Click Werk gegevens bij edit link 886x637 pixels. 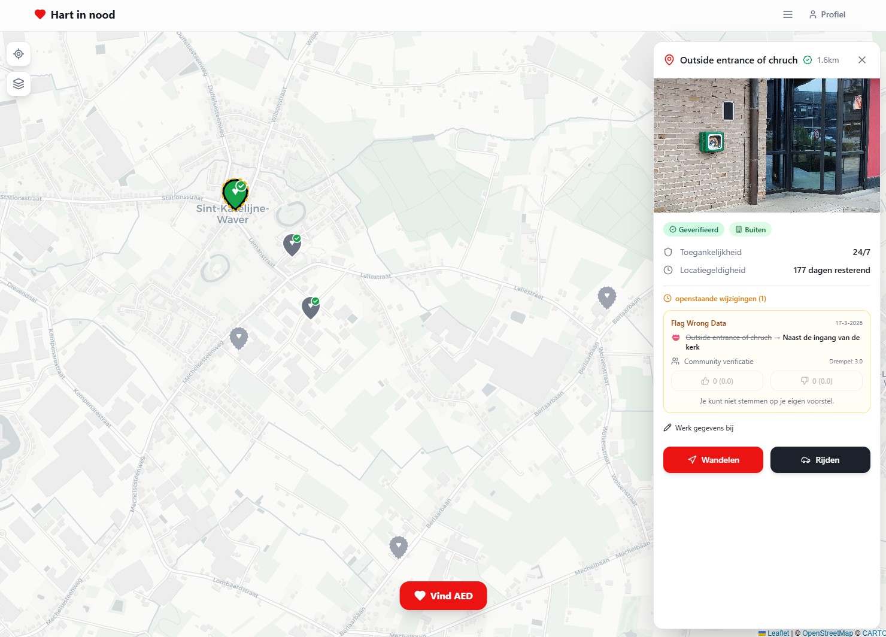(x=699, y=428)
